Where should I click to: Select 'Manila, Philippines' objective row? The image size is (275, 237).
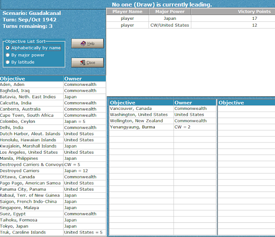coord(53,158)
